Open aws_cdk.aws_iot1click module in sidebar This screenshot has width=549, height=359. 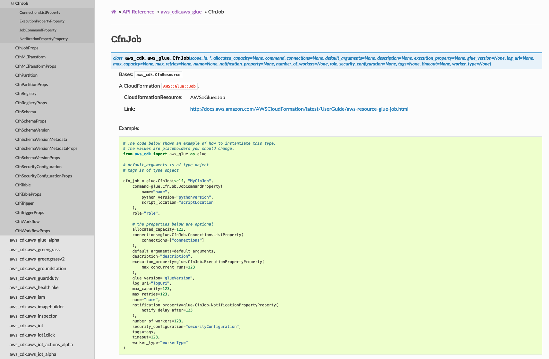click(x=32, y=335)
